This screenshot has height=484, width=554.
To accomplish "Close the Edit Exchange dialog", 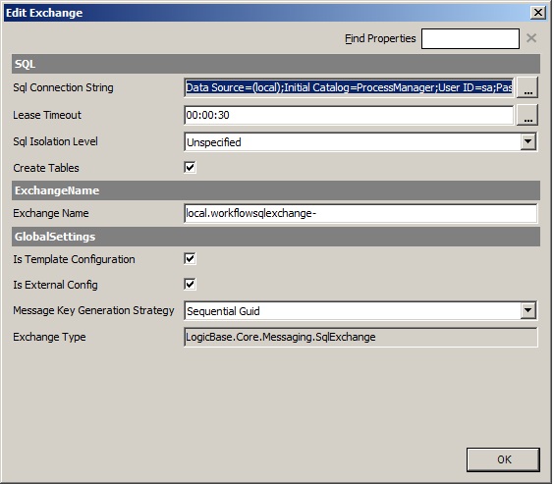I will point(538,13).
